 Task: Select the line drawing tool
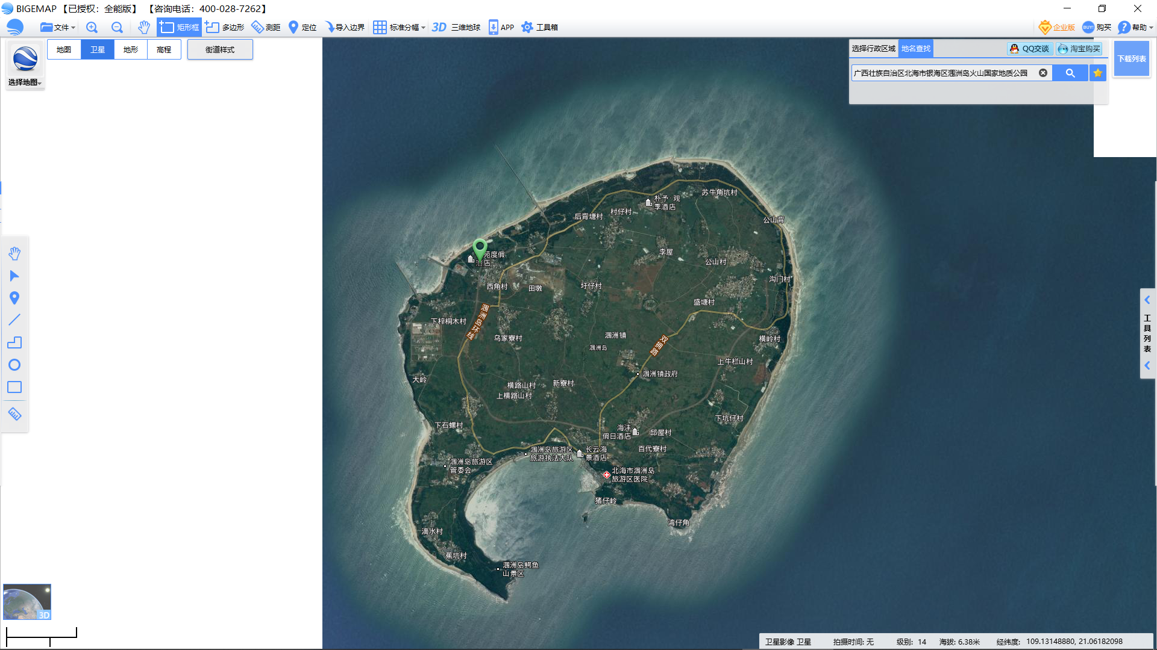coord(14,320)
